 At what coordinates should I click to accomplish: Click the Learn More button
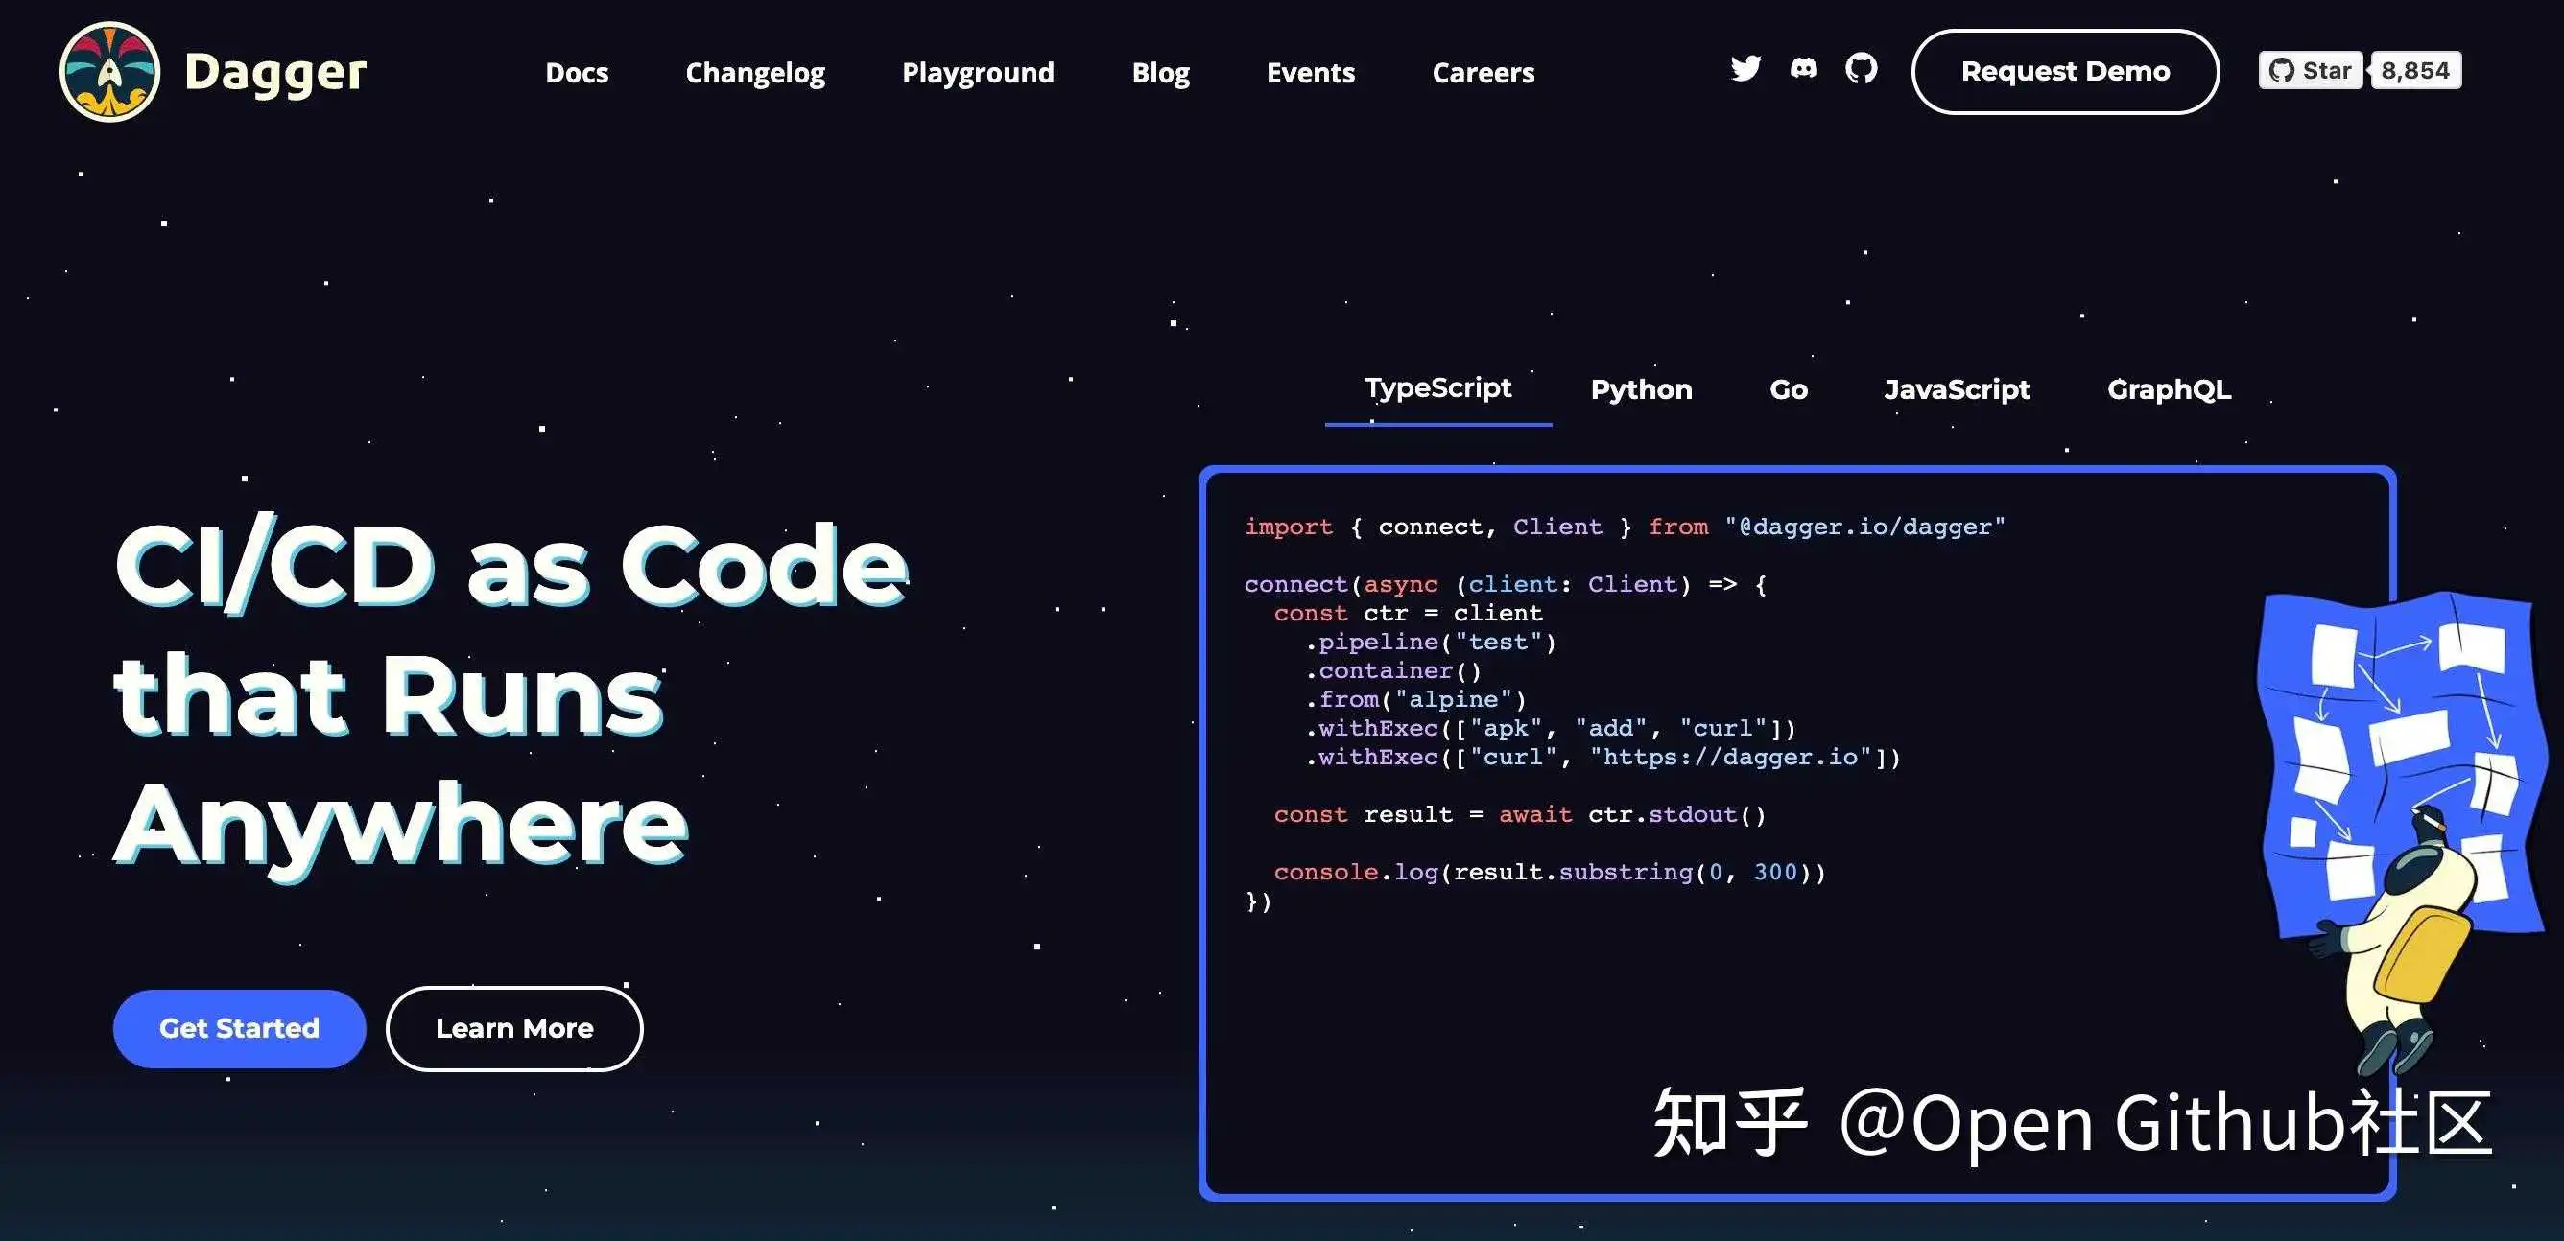coord(514,1028)
